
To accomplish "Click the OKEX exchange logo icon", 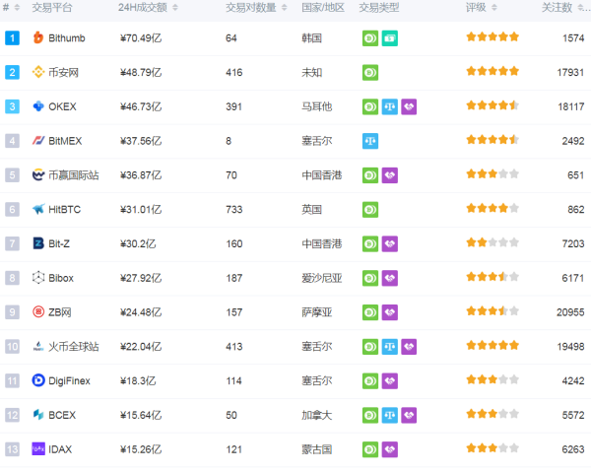I will click(x=38, y=106).
